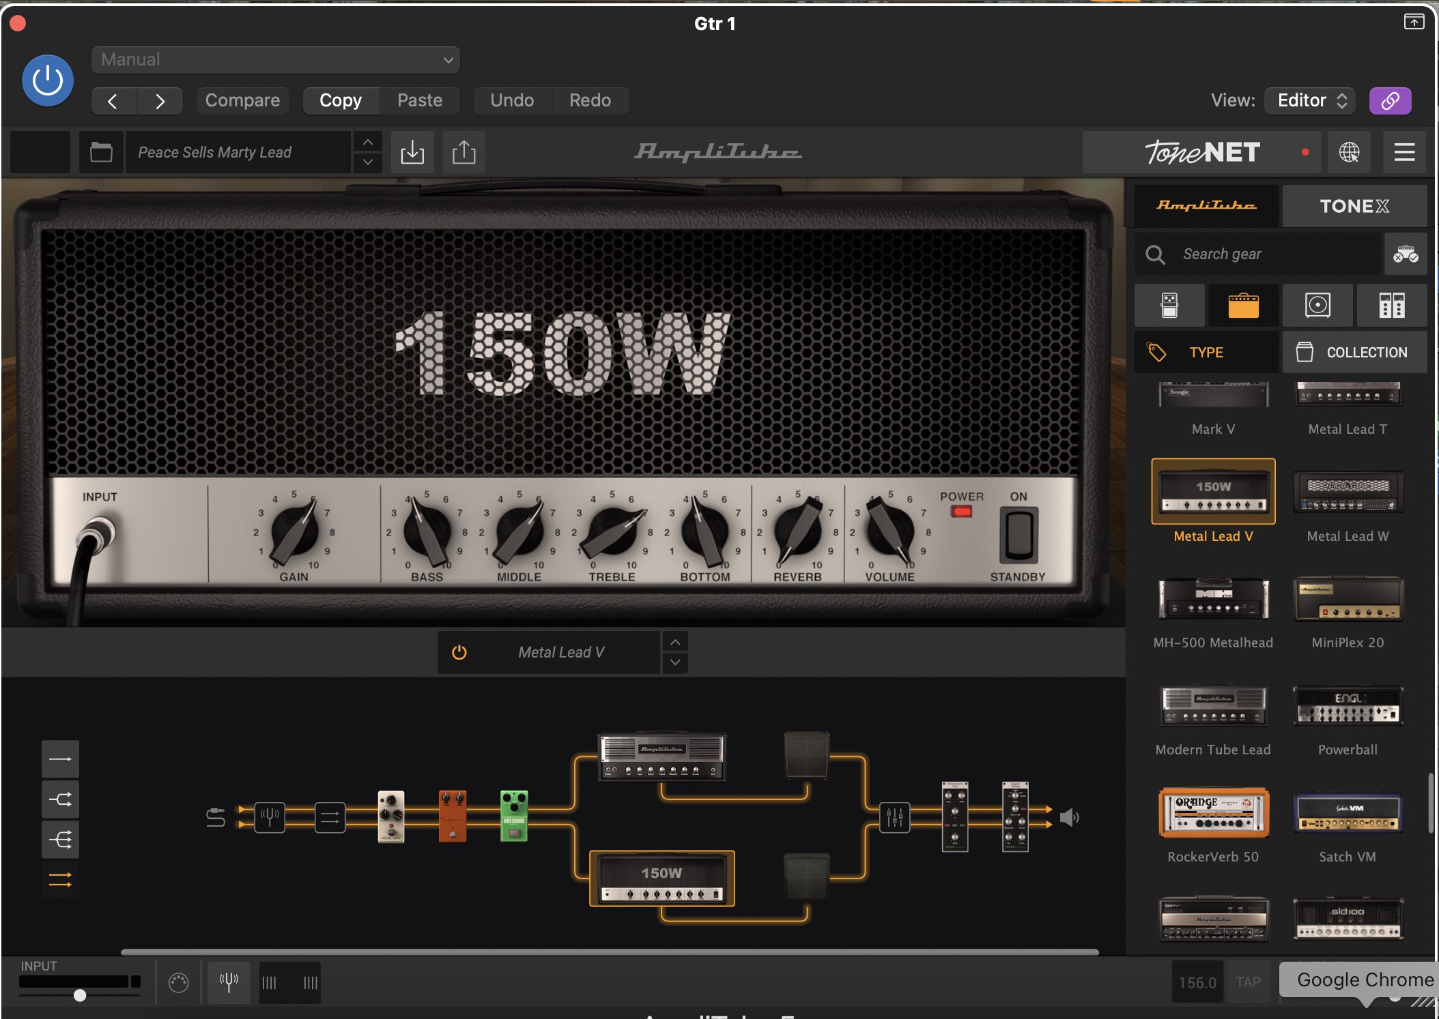Viewport: 1439px width, 1019px height.
Task: Select the rack effects category icon
Action: pos(1391,306)
